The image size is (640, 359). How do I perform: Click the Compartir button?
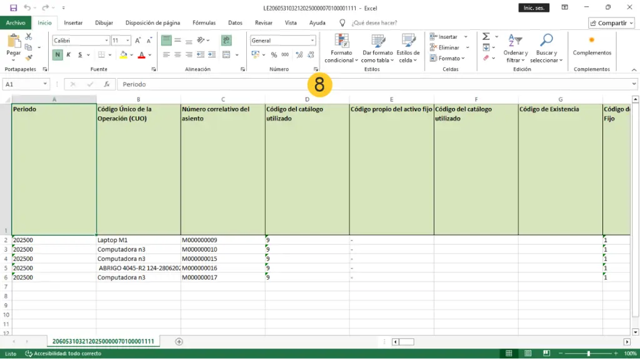611,23
